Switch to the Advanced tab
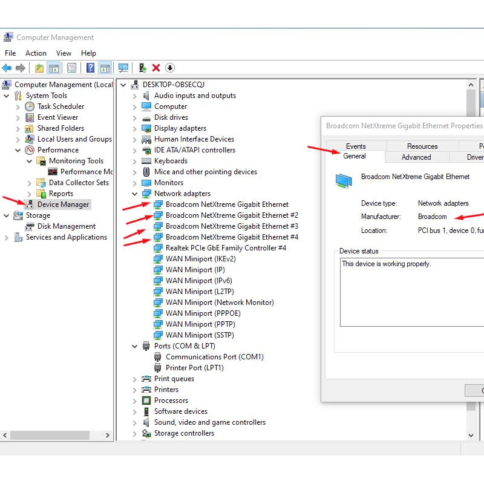 [x=416, y=157]
